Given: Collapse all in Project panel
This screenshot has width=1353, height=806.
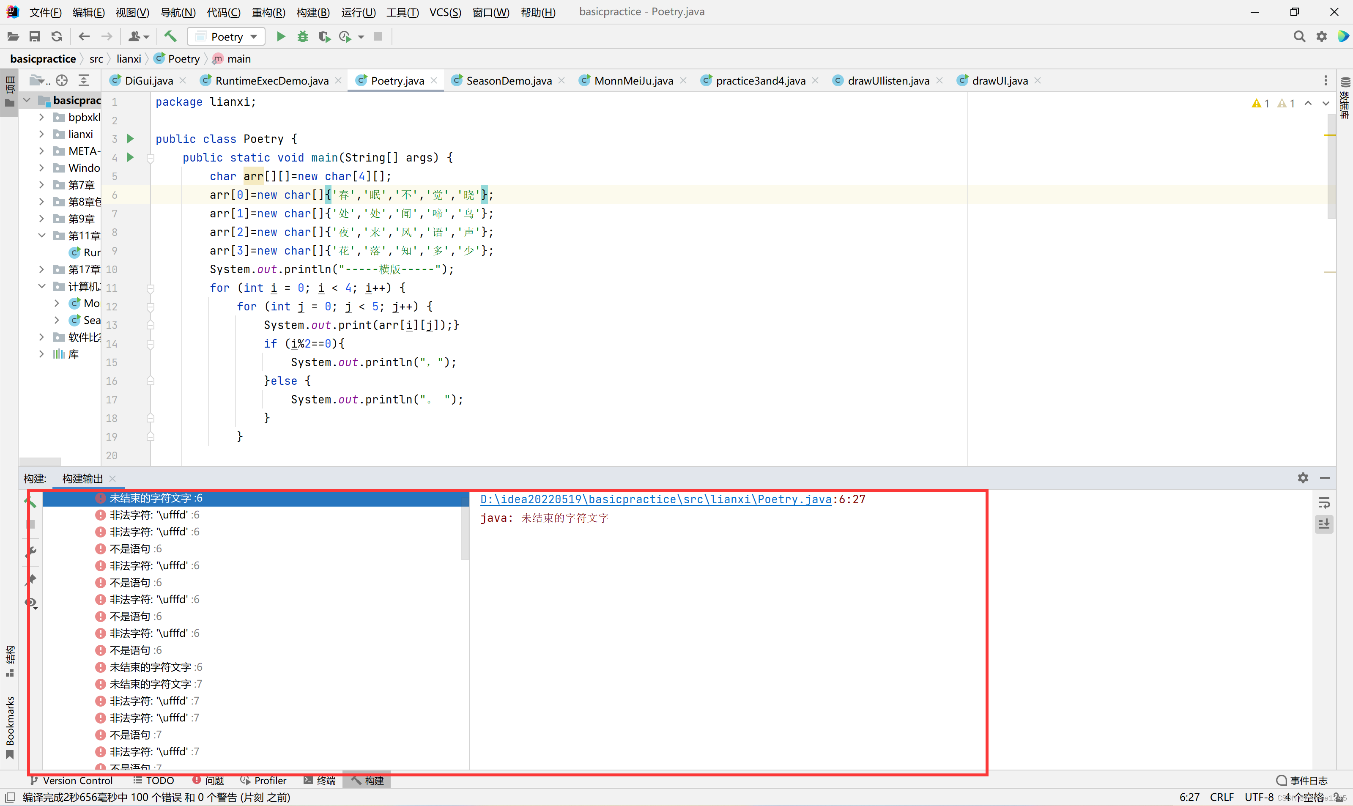Looking at the screenshot, I should coord(84,80).
